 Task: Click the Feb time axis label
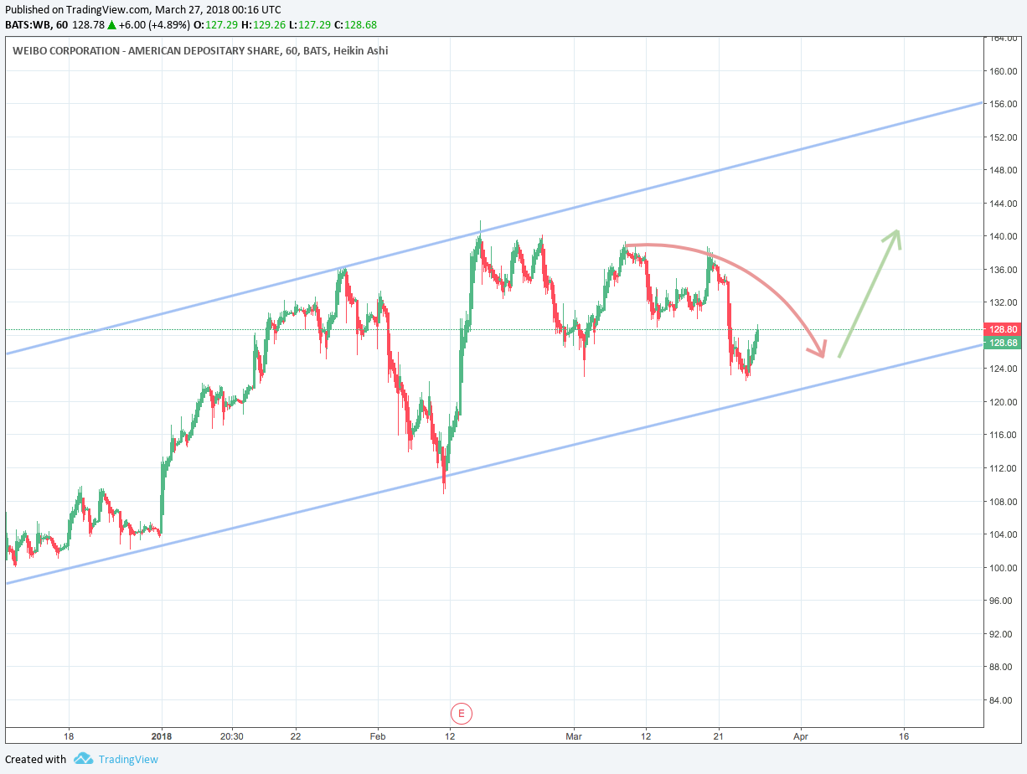click(377, 736)
